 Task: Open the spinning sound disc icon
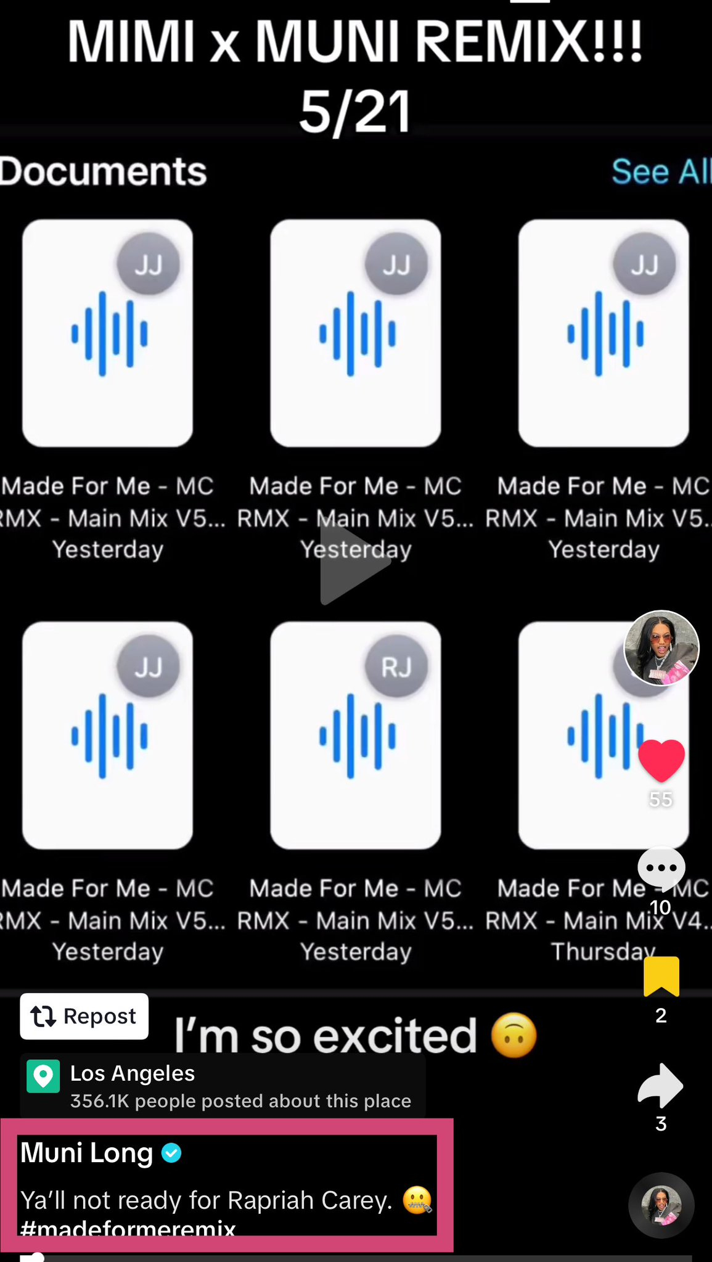(661, 1205)
